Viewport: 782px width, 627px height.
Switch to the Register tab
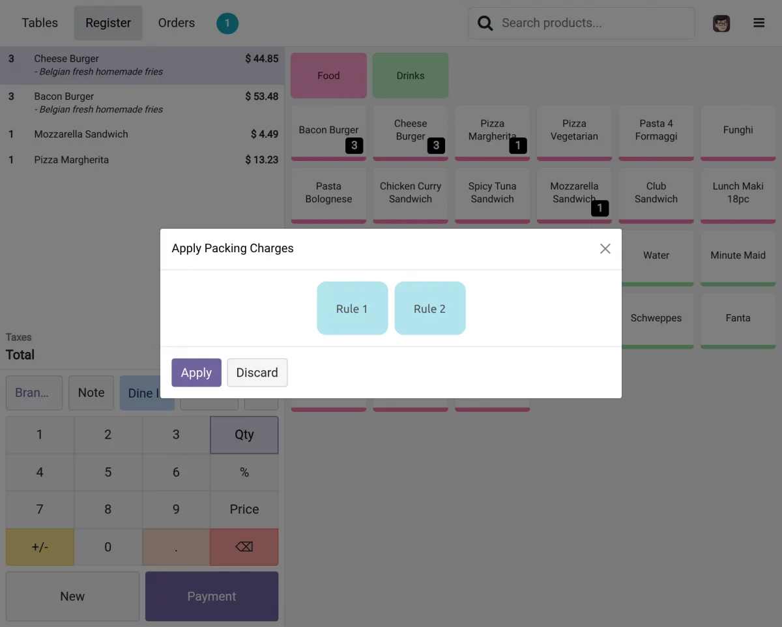[108, 23]
